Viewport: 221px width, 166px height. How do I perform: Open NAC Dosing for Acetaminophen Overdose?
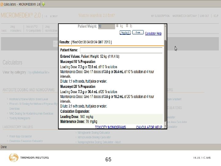click(31, 113)
